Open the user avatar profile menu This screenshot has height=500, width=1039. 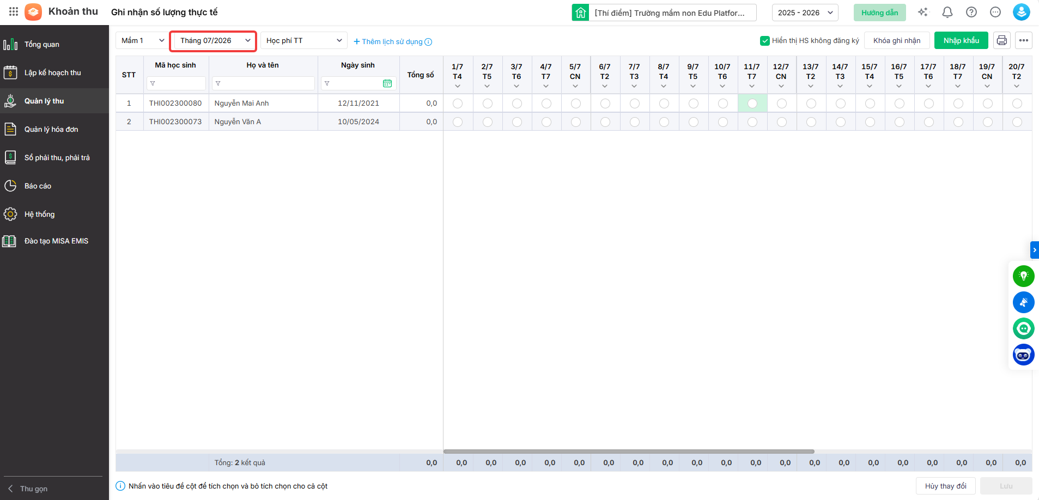coord(1022,12)
